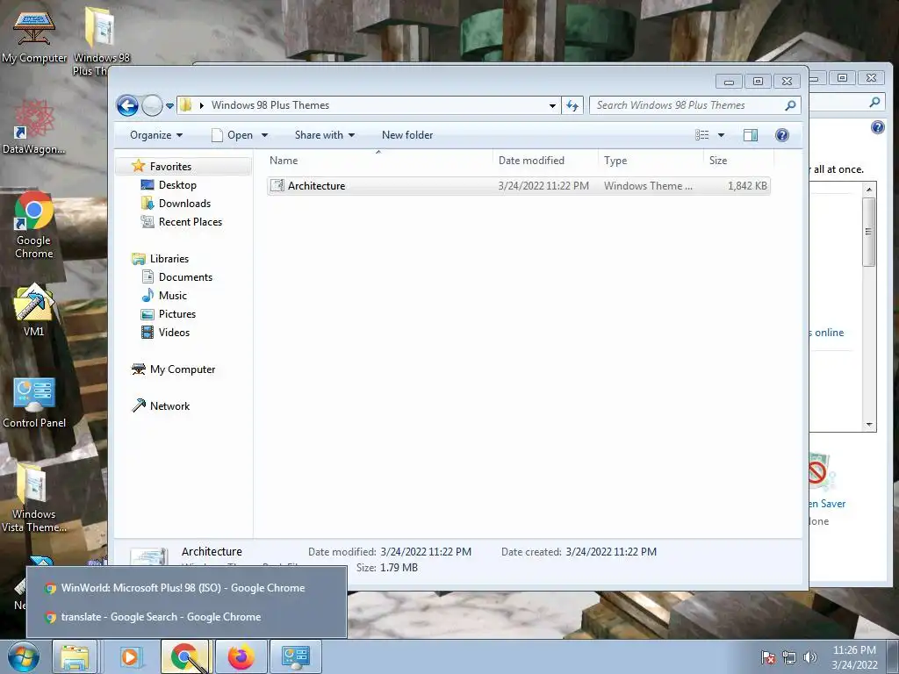Click the help icon in the background window
The width and height of the screenshot is (899, 674).
(877, 127)
